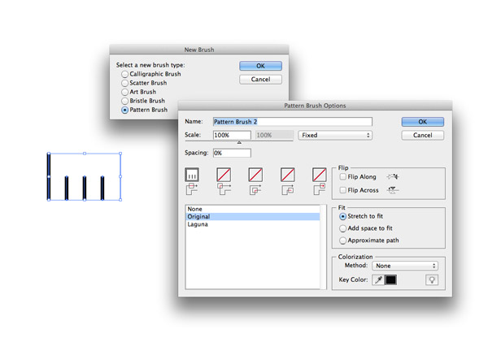Viewport: 488px width, 351px height.
Task: Open colorization tips lightbulb button
Action: [x=432, y=279]
